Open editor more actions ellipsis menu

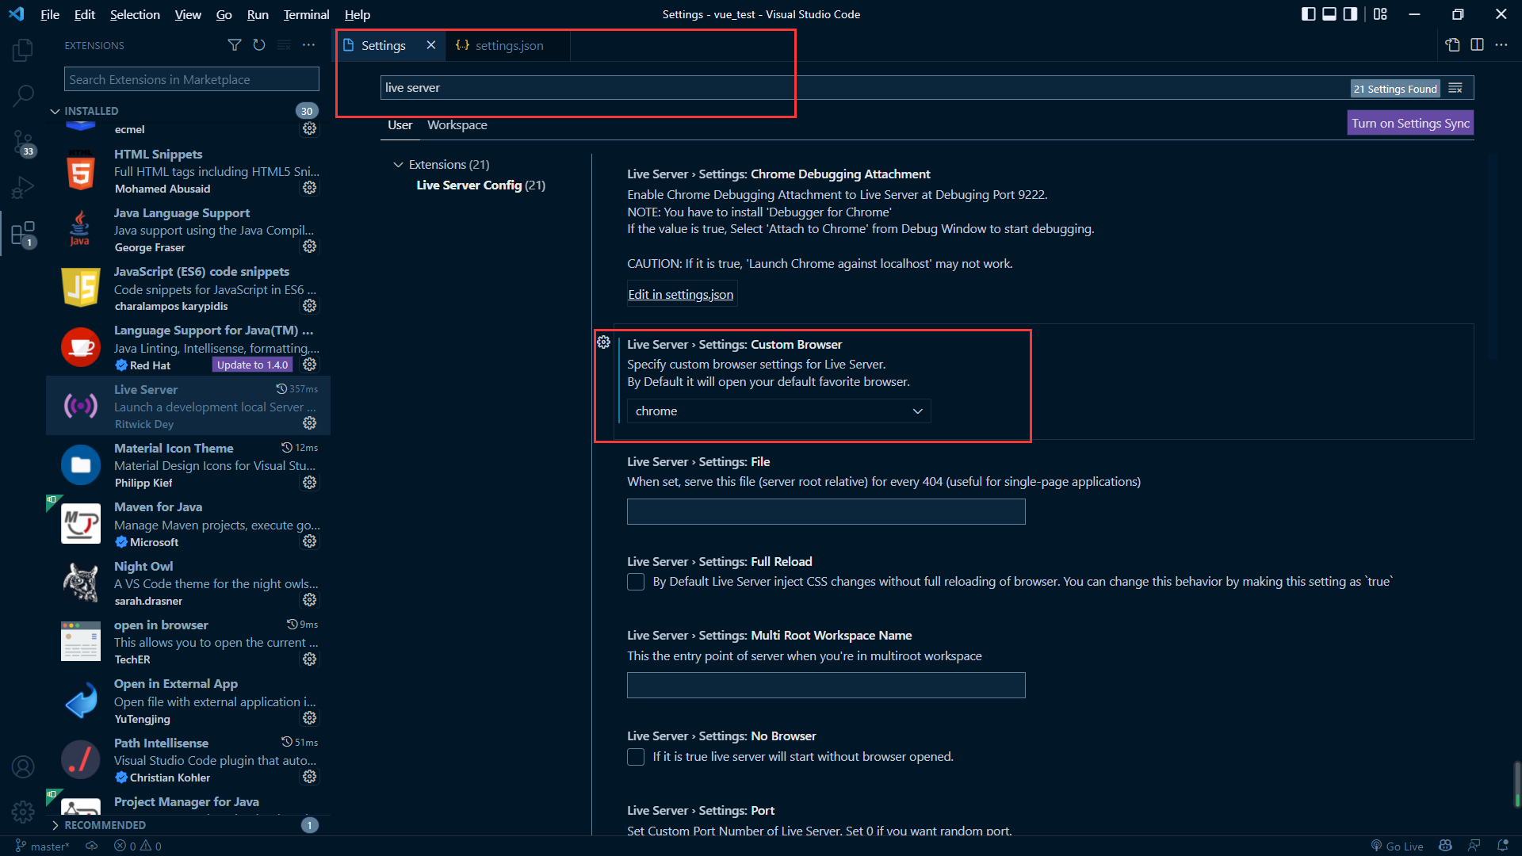(1501, 45)
